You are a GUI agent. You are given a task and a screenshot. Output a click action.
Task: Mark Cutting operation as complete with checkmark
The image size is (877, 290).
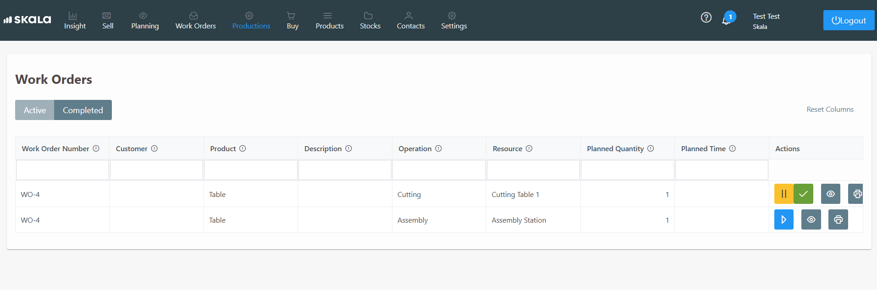(x=803, y=194)
